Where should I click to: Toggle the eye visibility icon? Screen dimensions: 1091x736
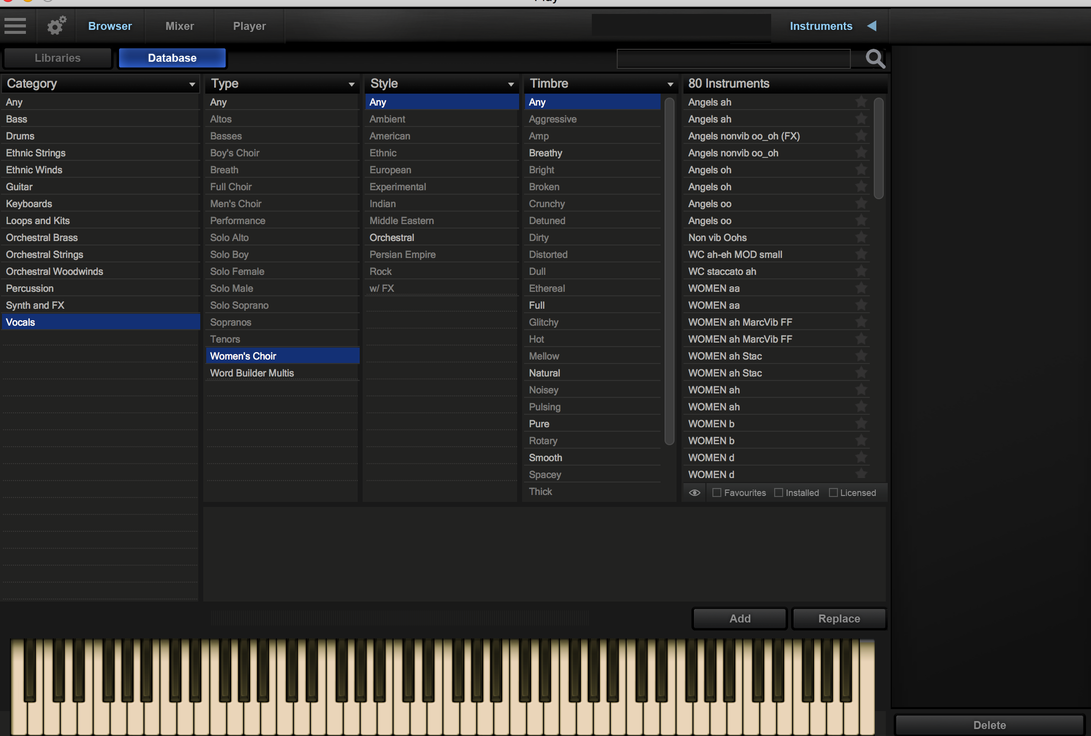pyautogui.click(x=694, y=492)
